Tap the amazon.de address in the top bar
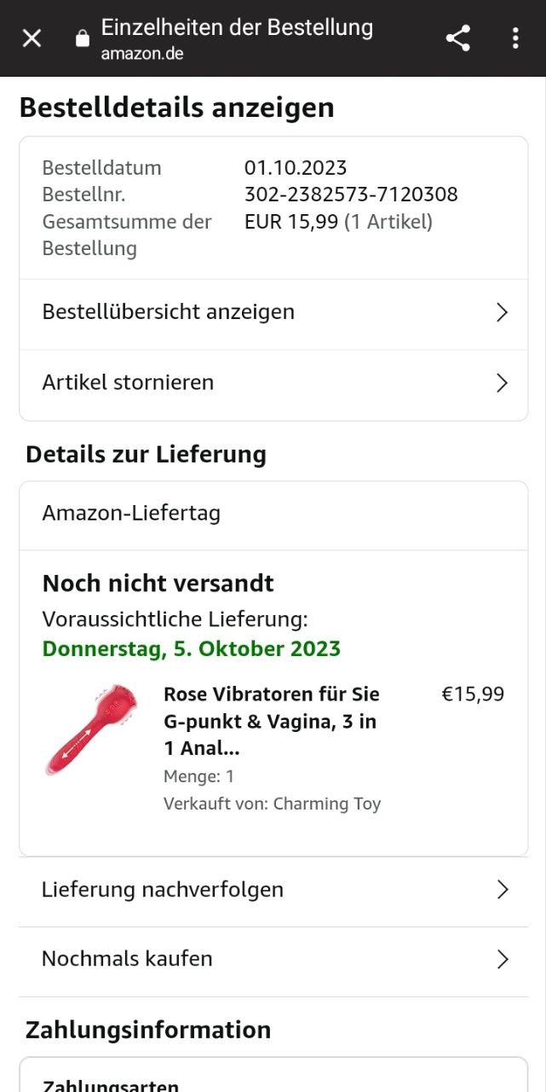The image size is (546, 1092). click(142, 54)
